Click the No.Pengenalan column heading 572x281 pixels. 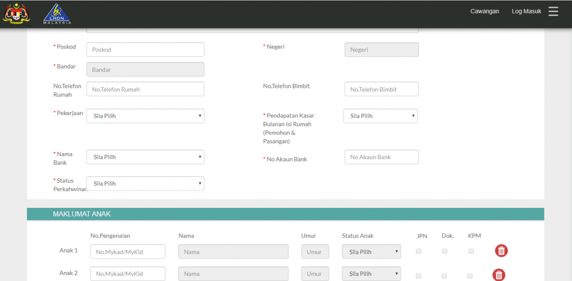[x=110, y=236]
